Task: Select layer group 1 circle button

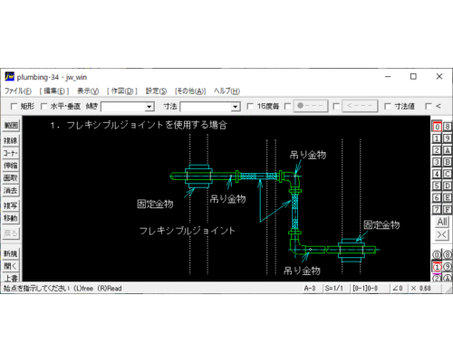Action: [x=437, y=267]
